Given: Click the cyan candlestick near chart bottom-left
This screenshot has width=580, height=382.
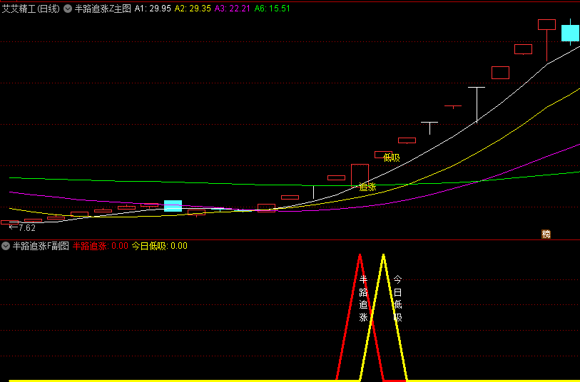Looking at the screenshot, I should click(x=173, y=206).
